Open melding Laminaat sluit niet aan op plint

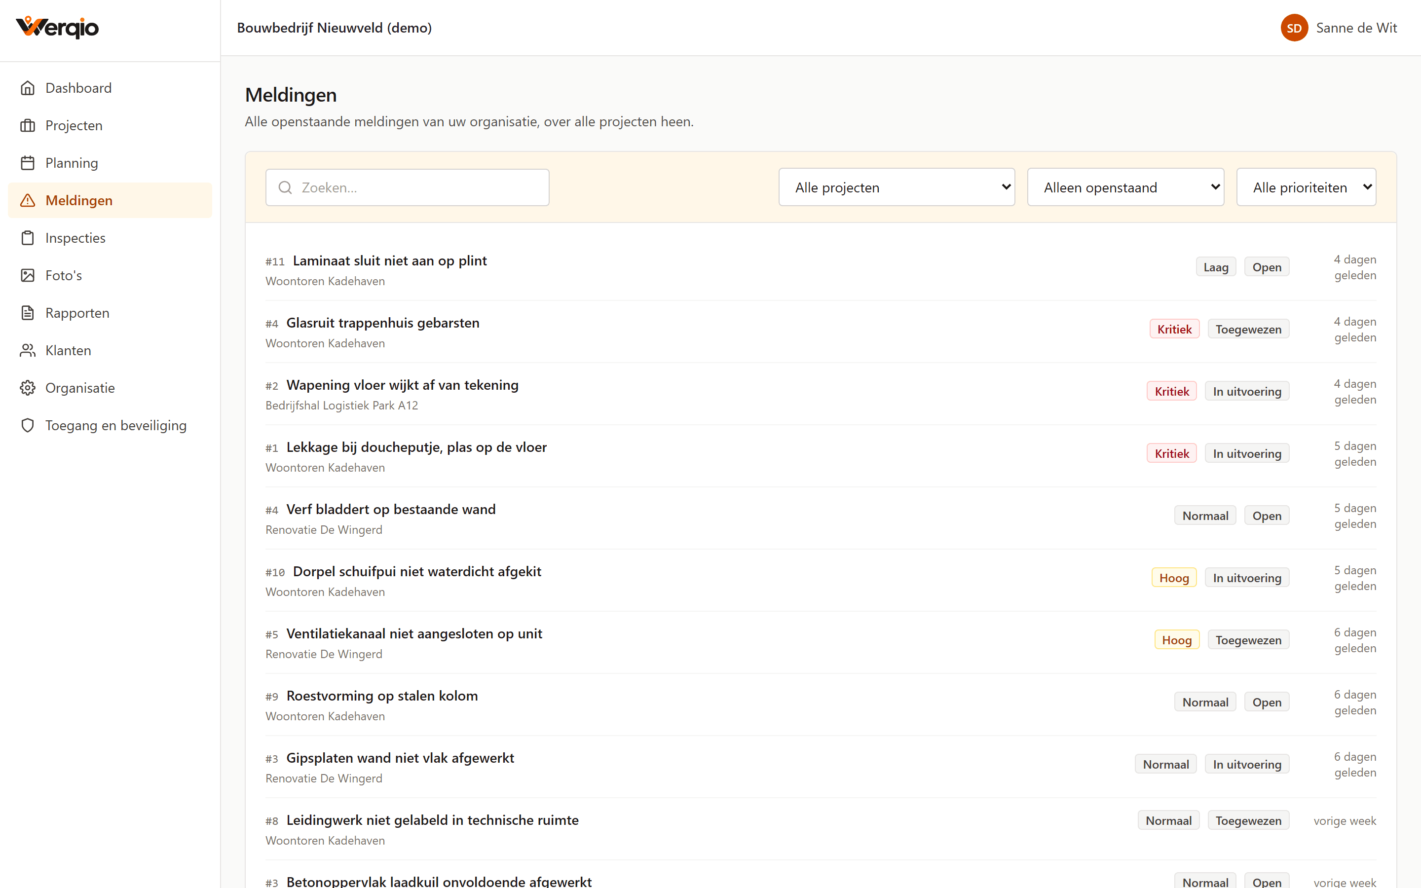pos(390,261)
